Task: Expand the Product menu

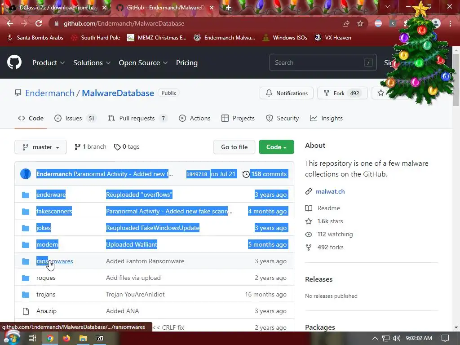Action: coord(49,63)
